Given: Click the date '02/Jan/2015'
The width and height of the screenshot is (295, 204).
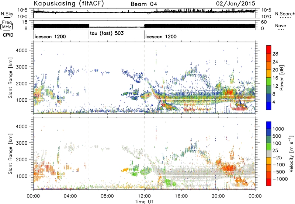Looking at the screenshot, I should [x=236, y=4].
